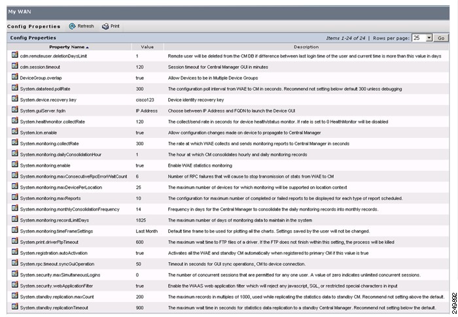The height and width of the screenshot is (317, 458).
Task: Open edit icon for System.security.maxSimultaneousLogins
Action: (x=15, y=273)
